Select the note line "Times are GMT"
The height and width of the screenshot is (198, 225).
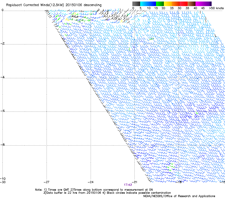point(59,190)
